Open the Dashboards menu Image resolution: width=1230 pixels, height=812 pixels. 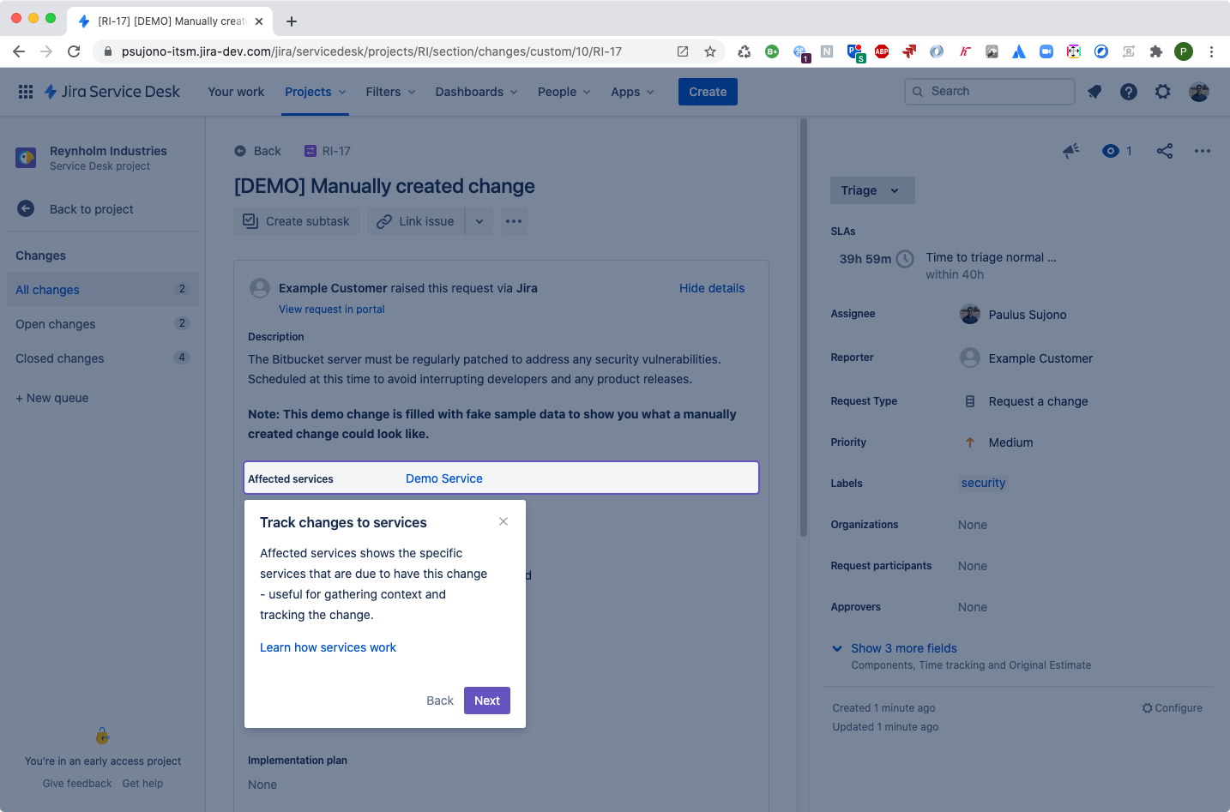click(468, 92)
